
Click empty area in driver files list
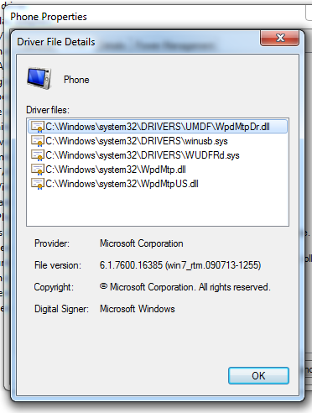tap(158, 208)
